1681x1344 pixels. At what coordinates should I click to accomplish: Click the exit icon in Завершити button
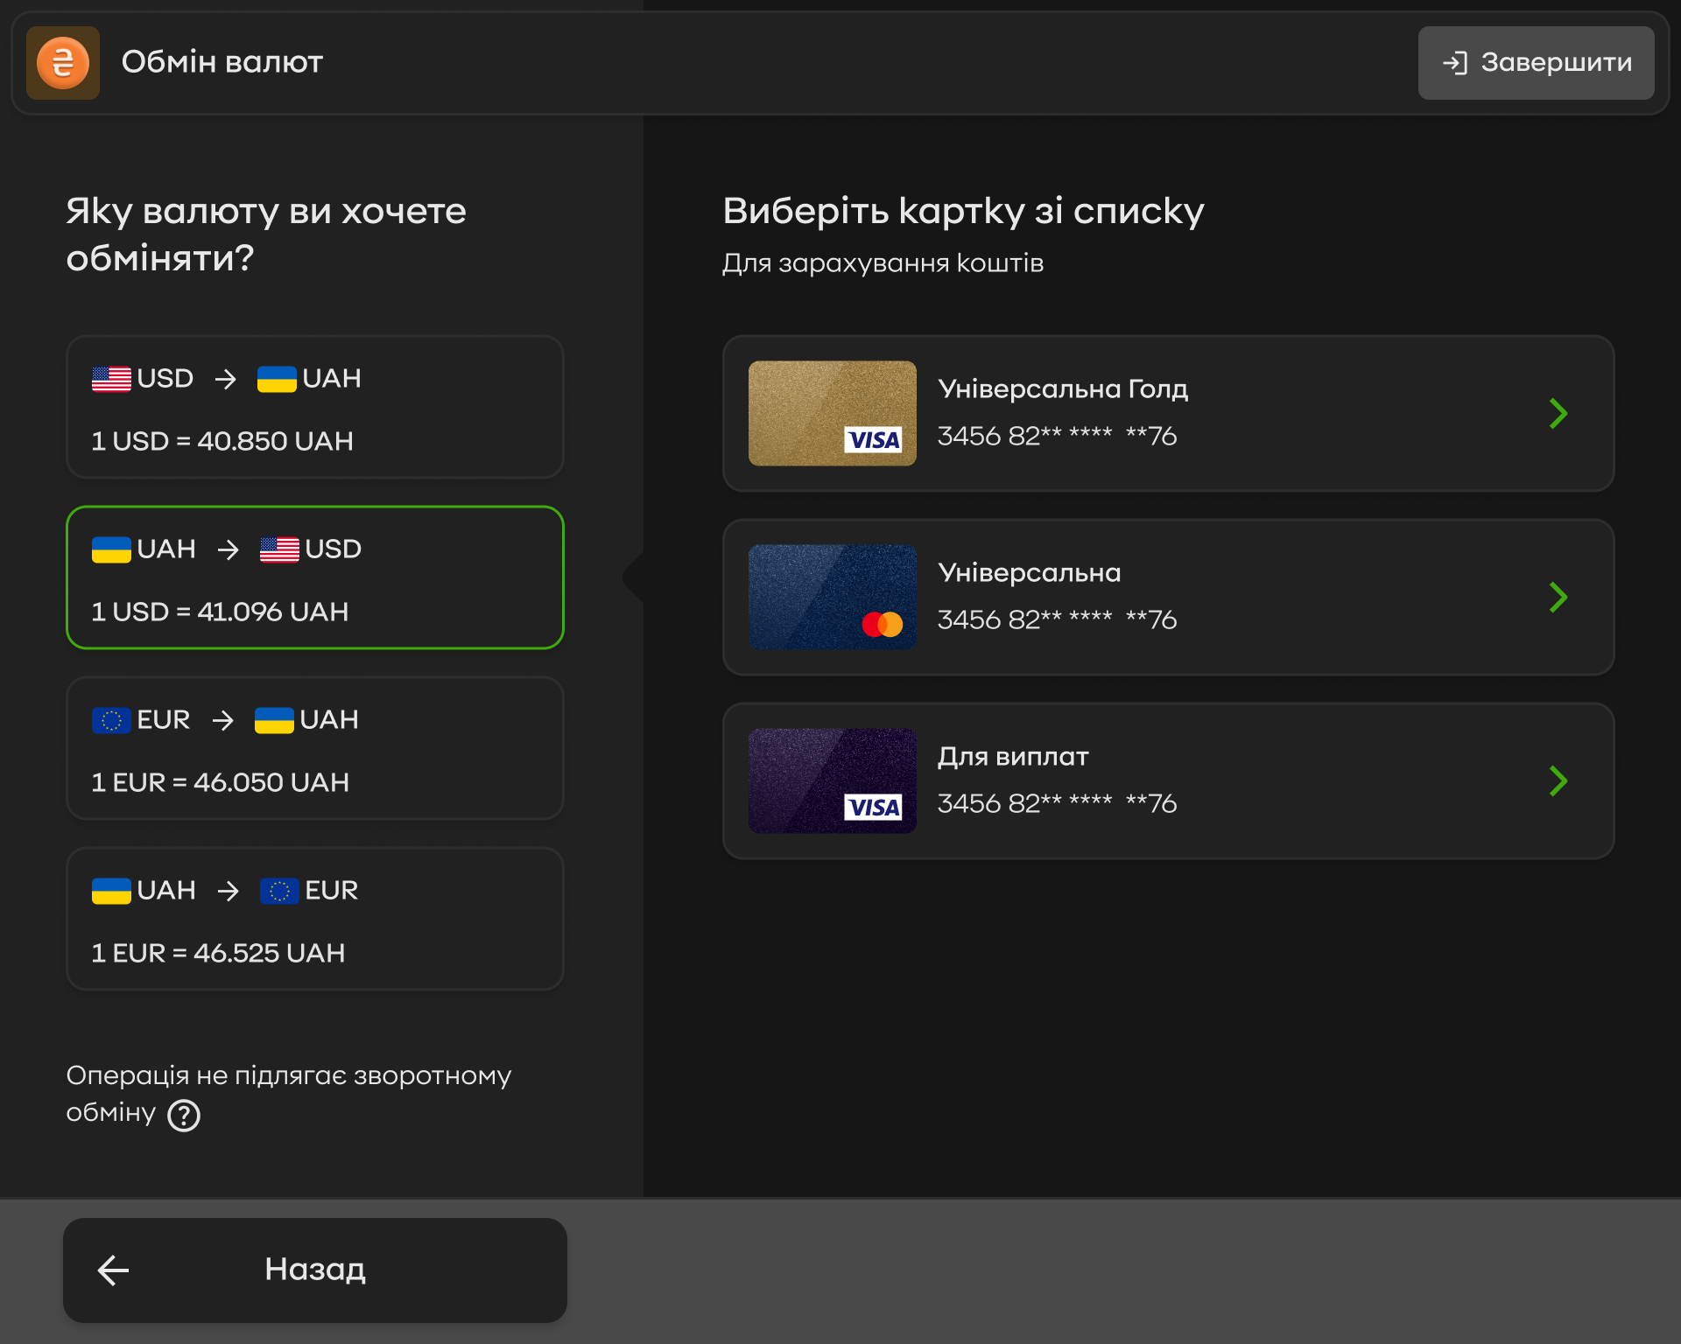coord(1454,63)
